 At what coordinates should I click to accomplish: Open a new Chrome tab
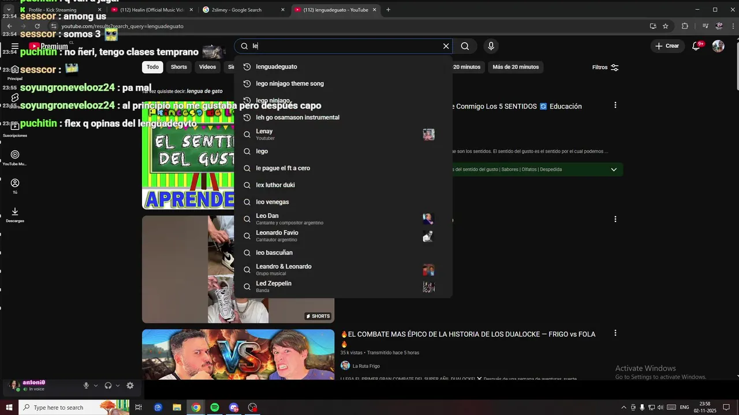(x=388, y=10)
